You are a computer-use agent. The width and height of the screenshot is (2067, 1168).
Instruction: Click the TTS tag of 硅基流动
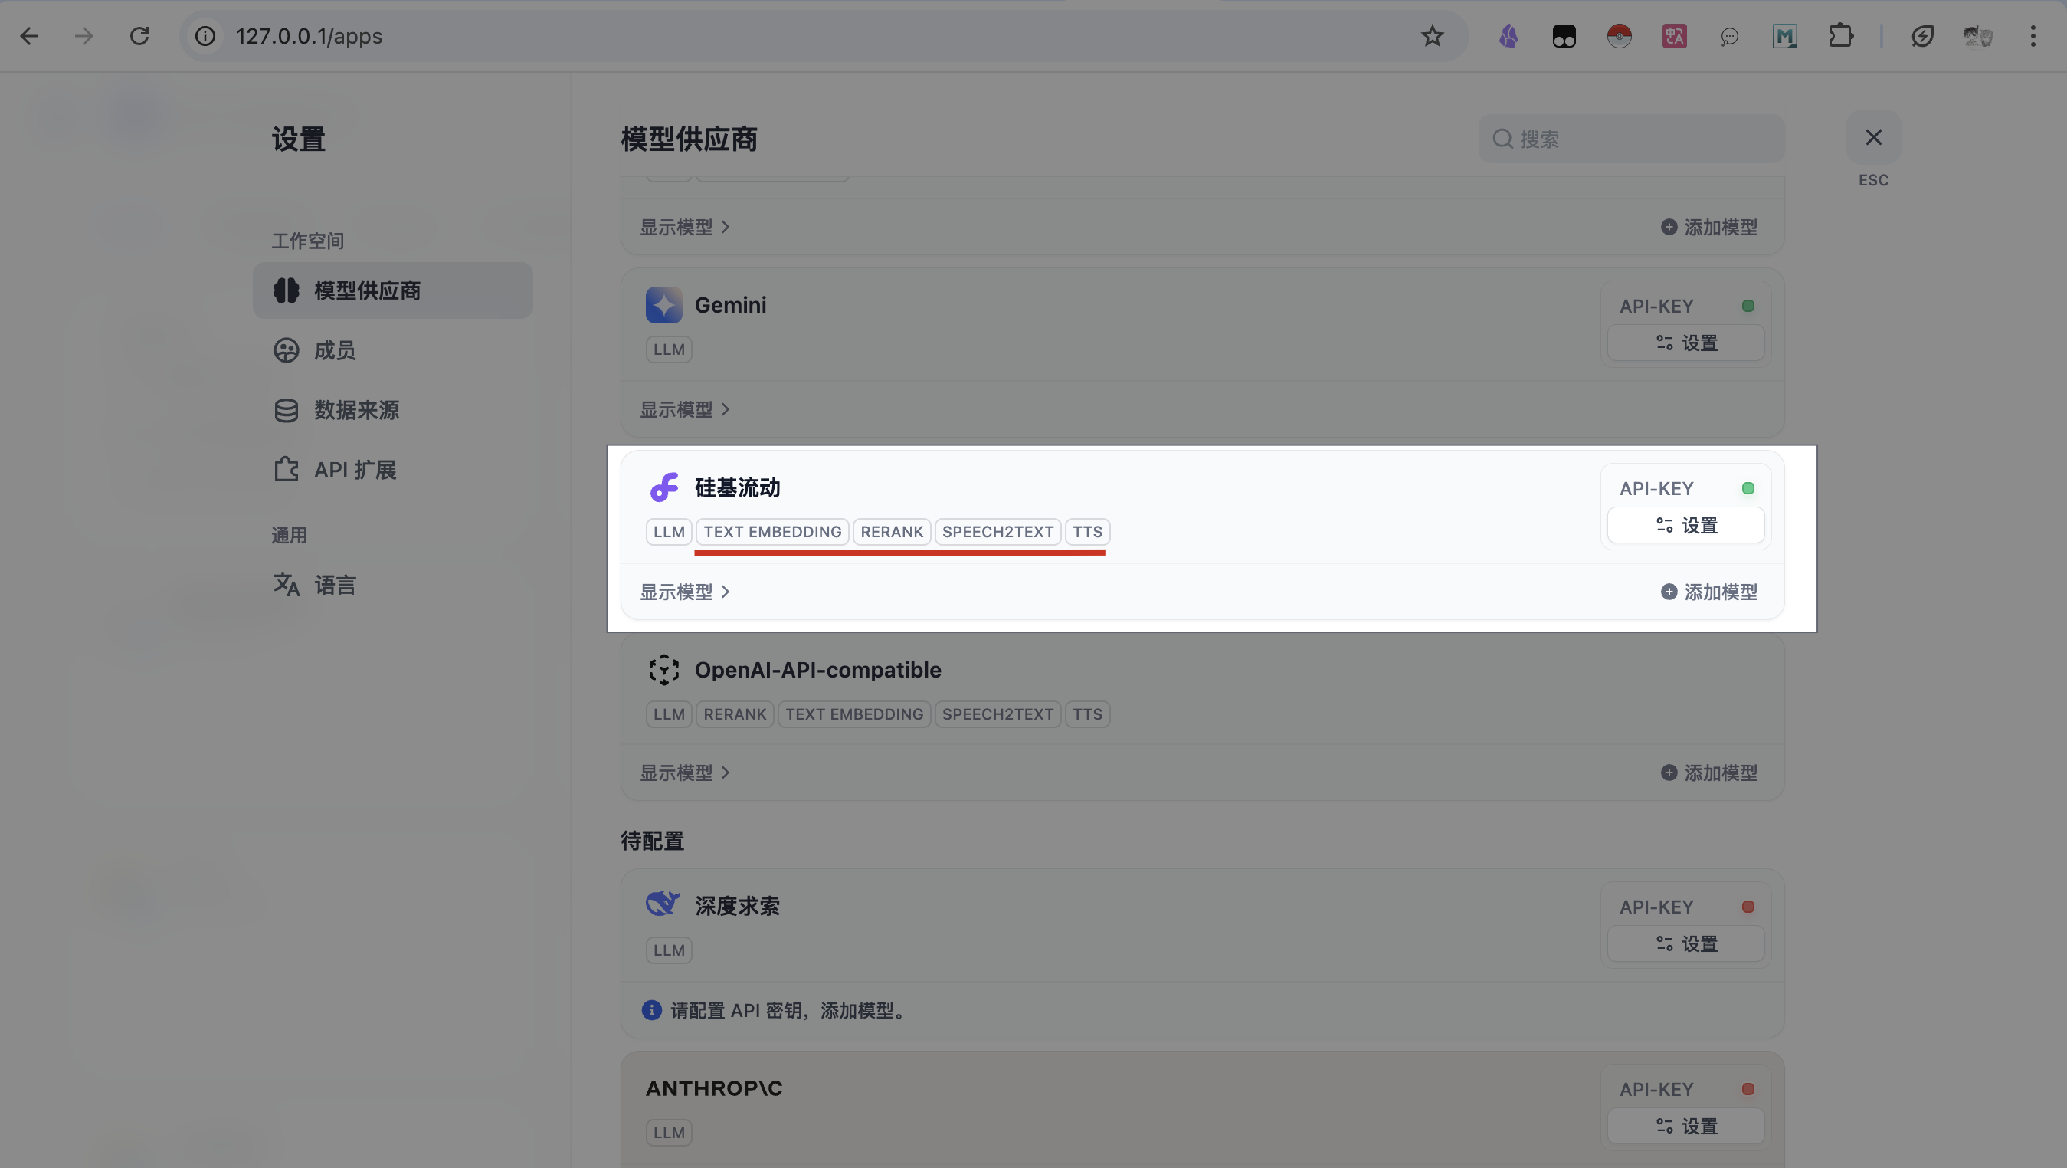tap(1087, 531)
